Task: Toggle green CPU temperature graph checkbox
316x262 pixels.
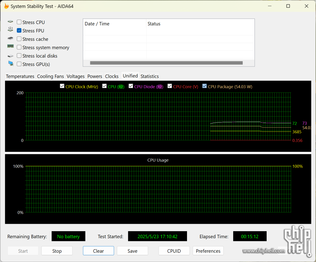Action: tap(104, 86)
